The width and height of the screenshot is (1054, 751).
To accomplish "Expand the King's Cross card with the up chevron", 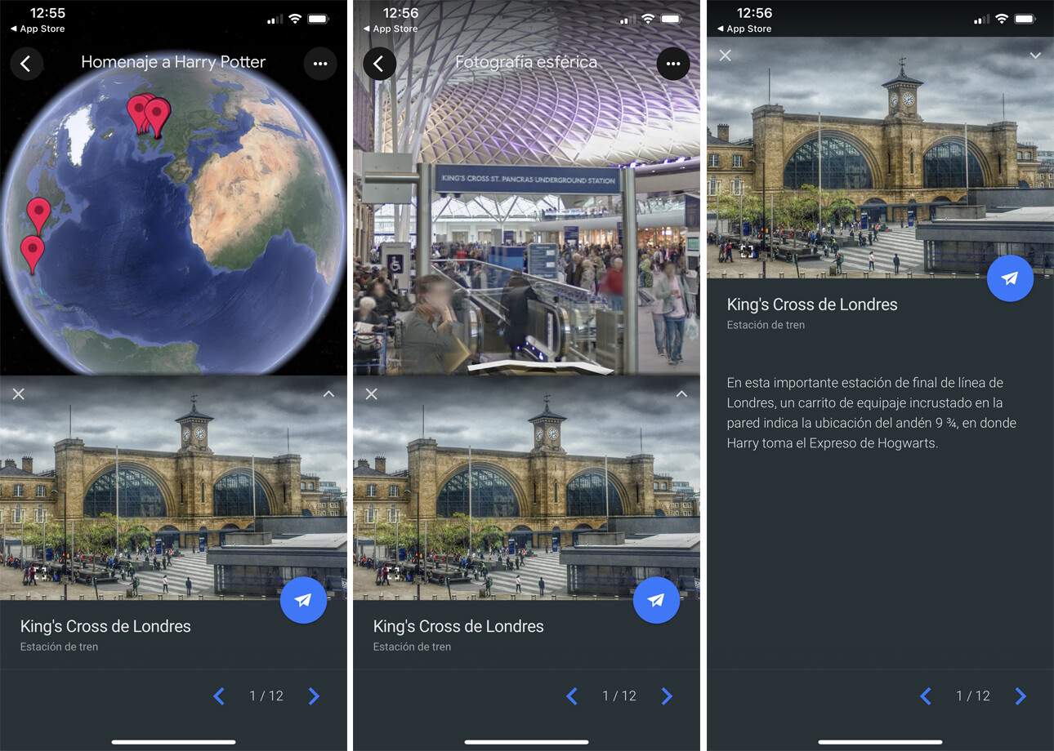I will click(x=328, y=393).
